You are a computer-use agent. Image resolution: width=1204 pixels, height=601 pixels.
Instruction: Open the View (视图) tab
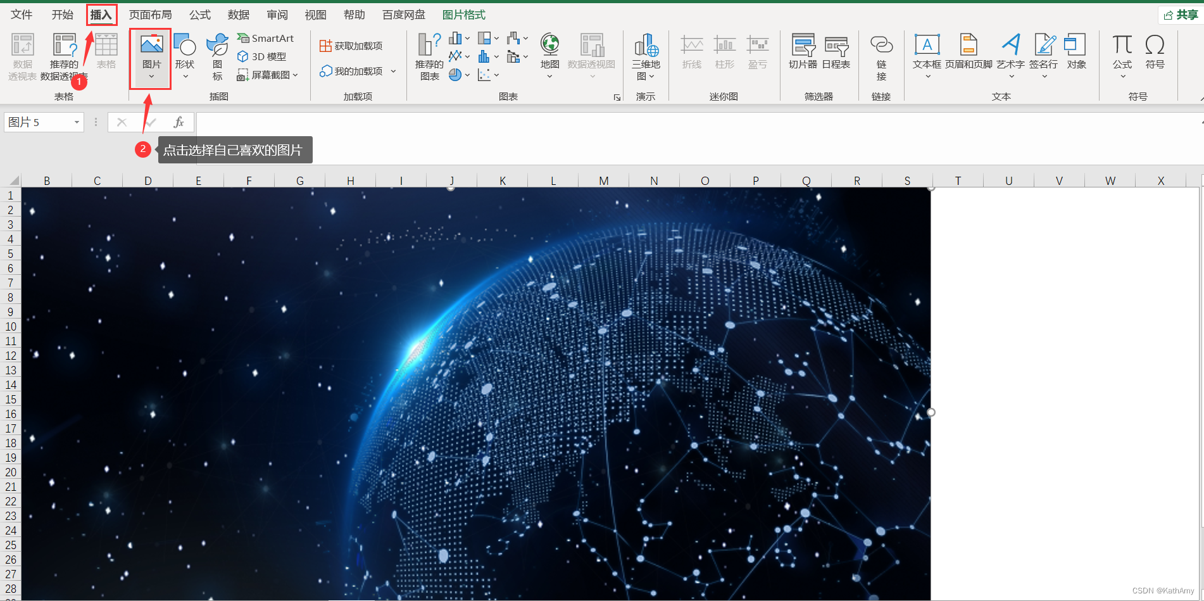(316, 15)
